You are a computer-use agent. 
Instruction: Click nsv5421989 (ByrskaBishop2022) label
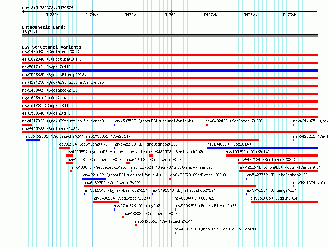[146, 144]
